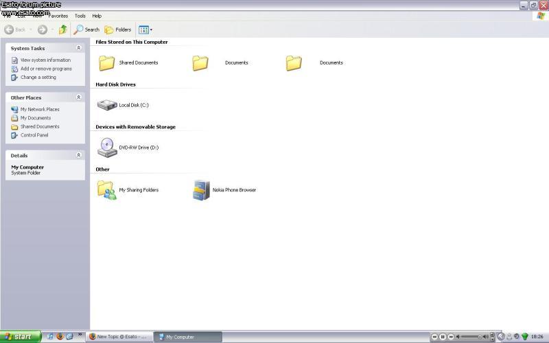Open the DVD-RW Drive (D:) icon
This screenshot has height=343, width=549.
point(107,147)
